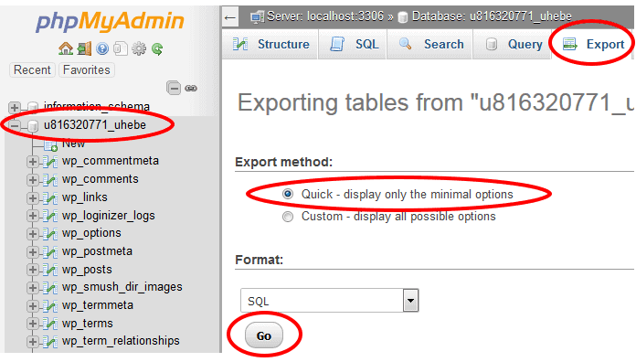Viewport: 636px width, 362px height.
Task: Open the Format SQL dropdown
Action: pos(329,301)
